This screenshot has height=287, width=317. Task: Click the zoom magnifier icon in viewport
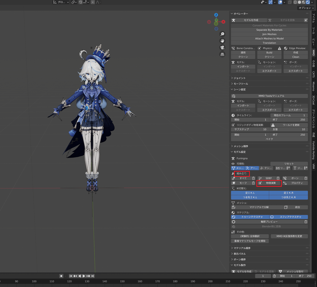point(222,34)
